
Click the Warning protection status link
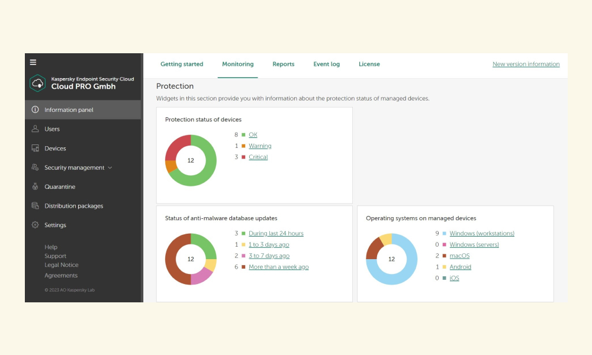260,146
